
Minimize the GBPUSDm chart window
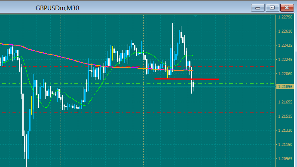click(257, 8)
